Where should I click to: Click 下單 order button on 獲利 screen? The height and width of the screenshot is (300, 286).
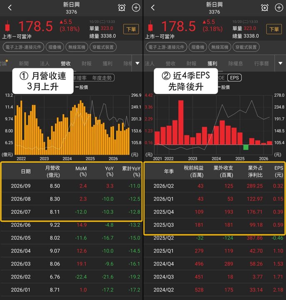[274, 29]
